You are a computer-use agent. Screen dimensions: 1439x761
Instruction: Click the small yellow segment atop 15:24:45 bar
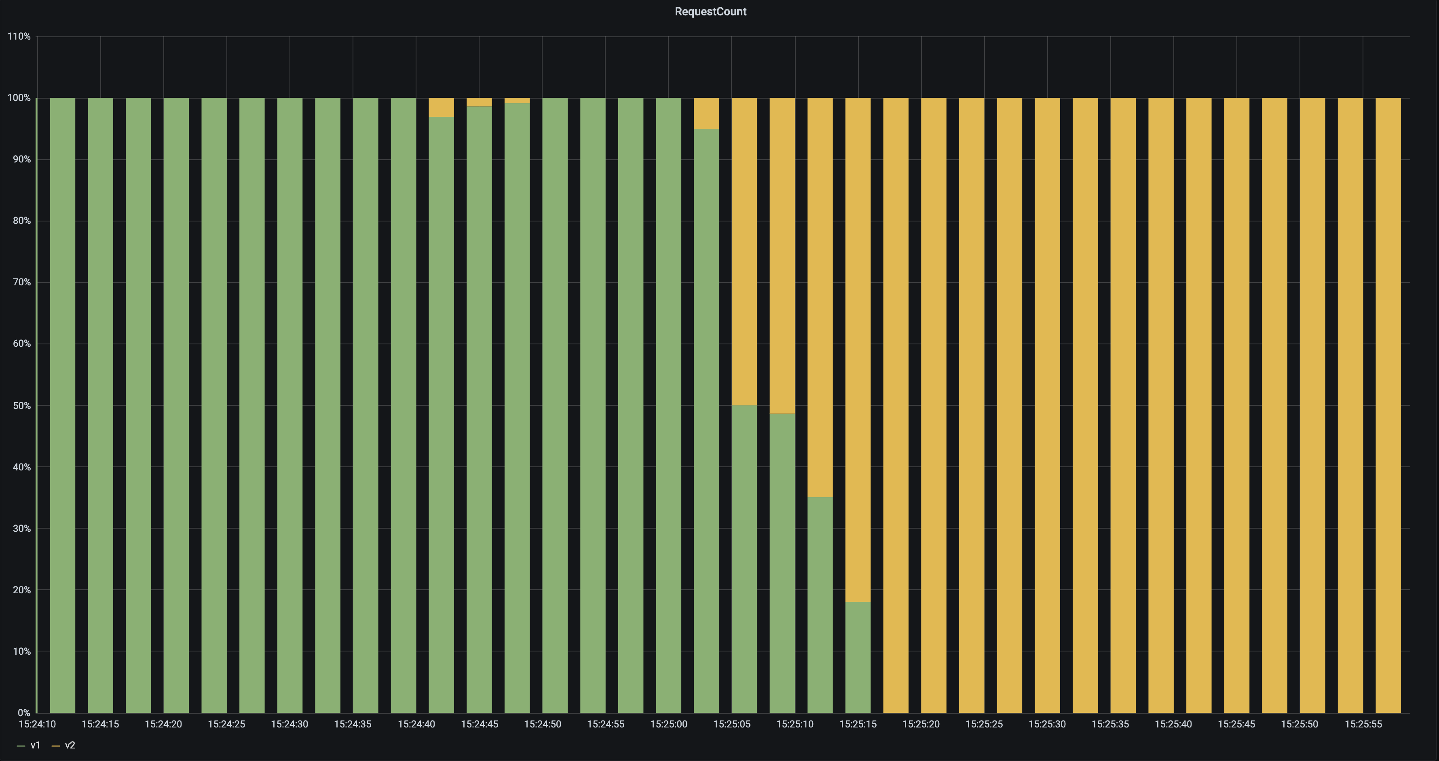click(479, 102)
